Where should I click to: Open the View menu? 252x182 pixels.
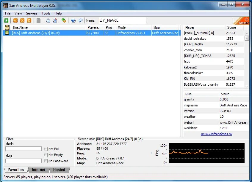tap(18, 13)
